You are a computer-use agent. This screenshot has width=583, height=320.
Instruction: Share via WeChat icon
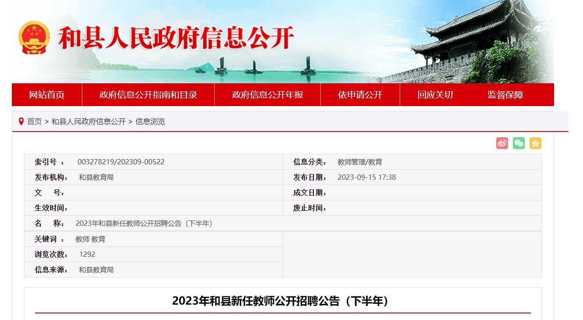tap(519, 143)
